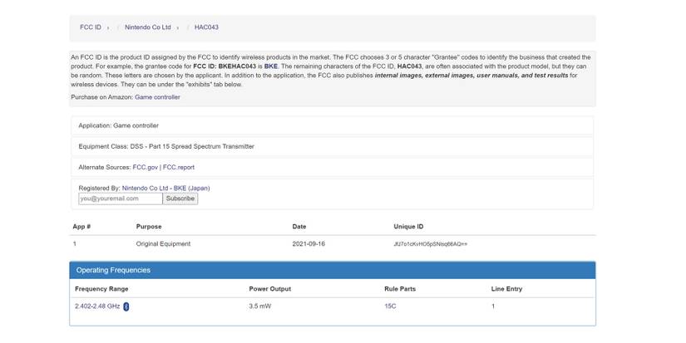Click the Bluetooth icon beside the frequency range

coord(126,306)
